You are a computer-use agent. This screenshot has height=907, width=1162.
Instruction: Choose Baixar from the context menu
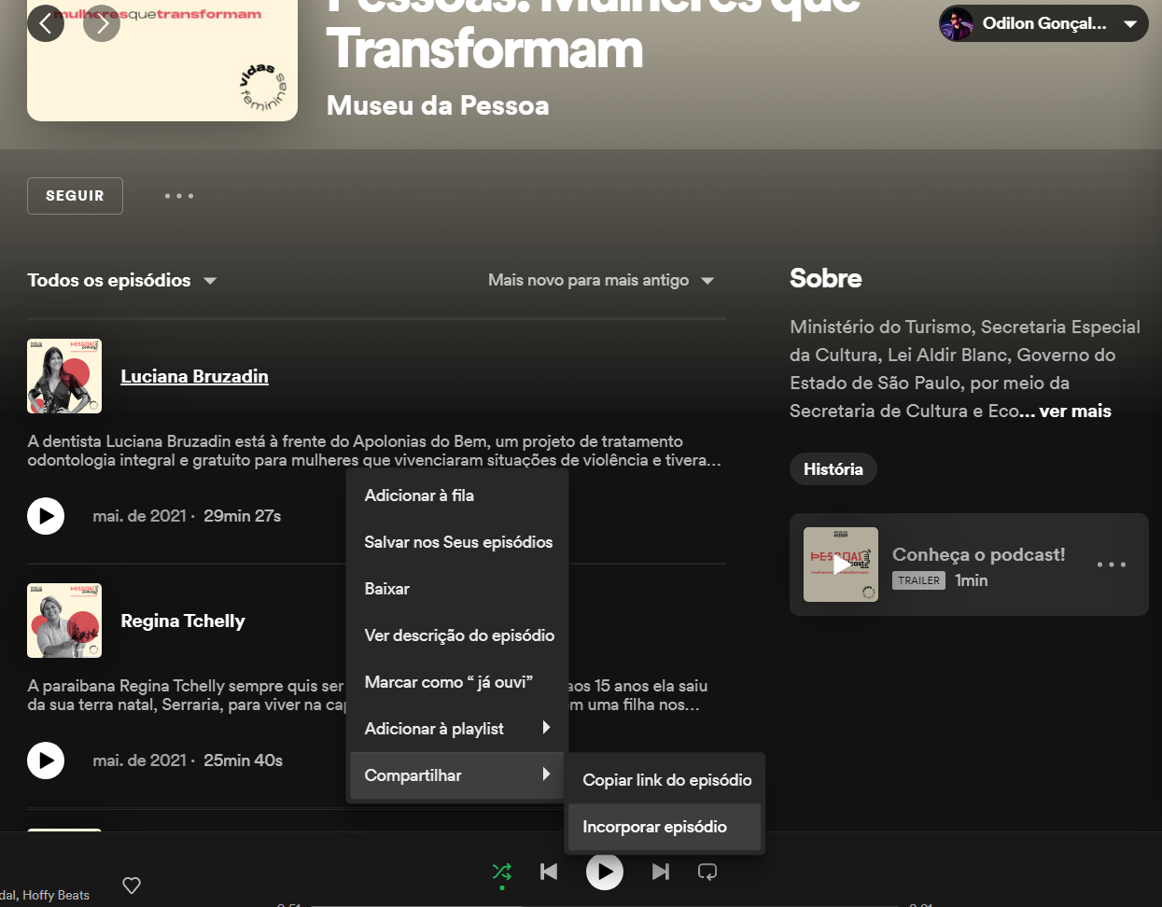pyautogui.click(x=457, y=589)
